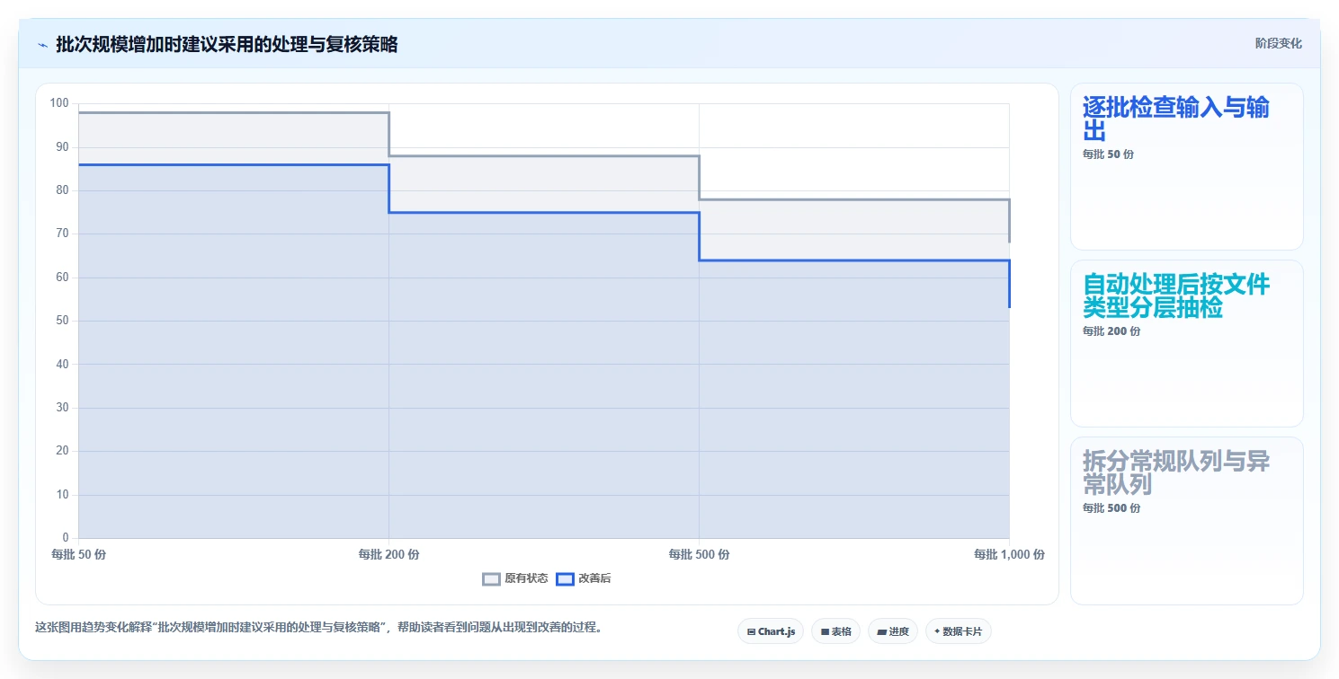1339x679 pixels.
Task: Click the 每批 1,000 份 axis label
Action: pos(1009,555)
